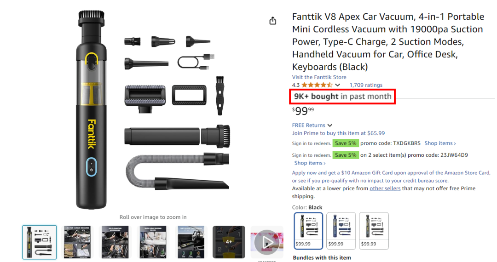Select the Black color swatch

point(308,231)
